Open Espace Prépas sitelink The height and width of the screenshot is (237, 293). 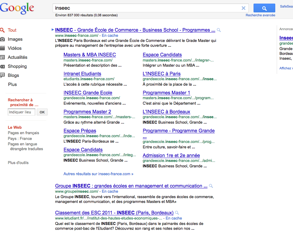tap(80, 131)
